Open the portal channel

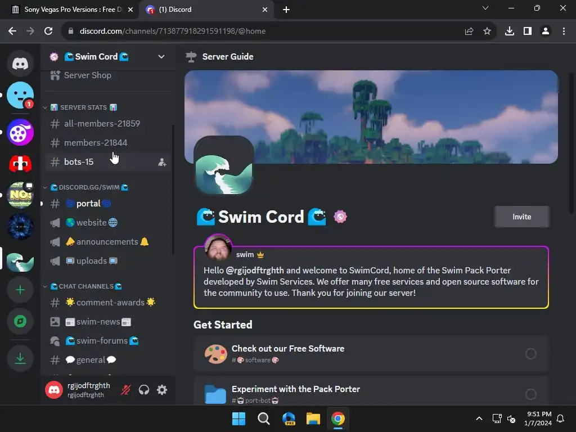[x=108, y=203]
